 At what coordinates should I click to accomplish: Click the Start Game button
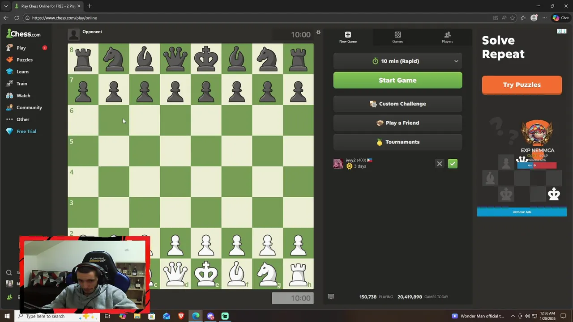[x=398, y=80]
